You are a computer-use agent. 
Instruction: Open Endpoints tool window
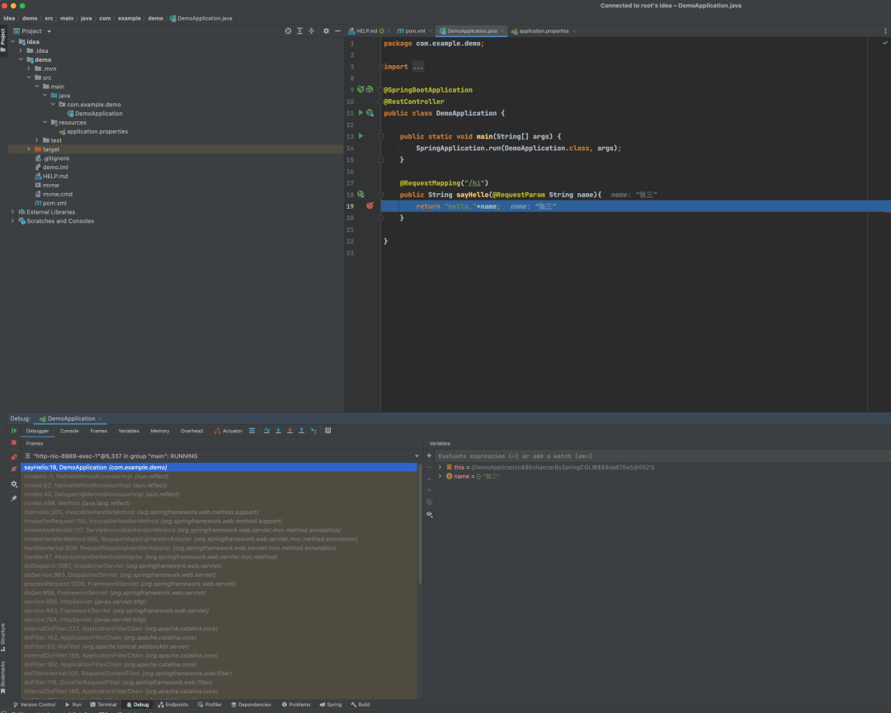click(173, 705)
